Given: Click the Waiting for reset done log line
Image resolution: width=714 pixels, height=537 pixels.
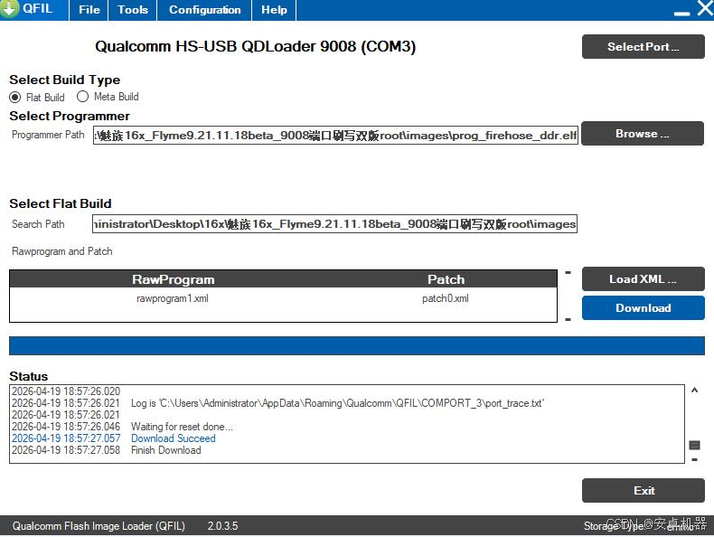Looking at the screenshot, I should pyautogui.click(x=122, y=427).
